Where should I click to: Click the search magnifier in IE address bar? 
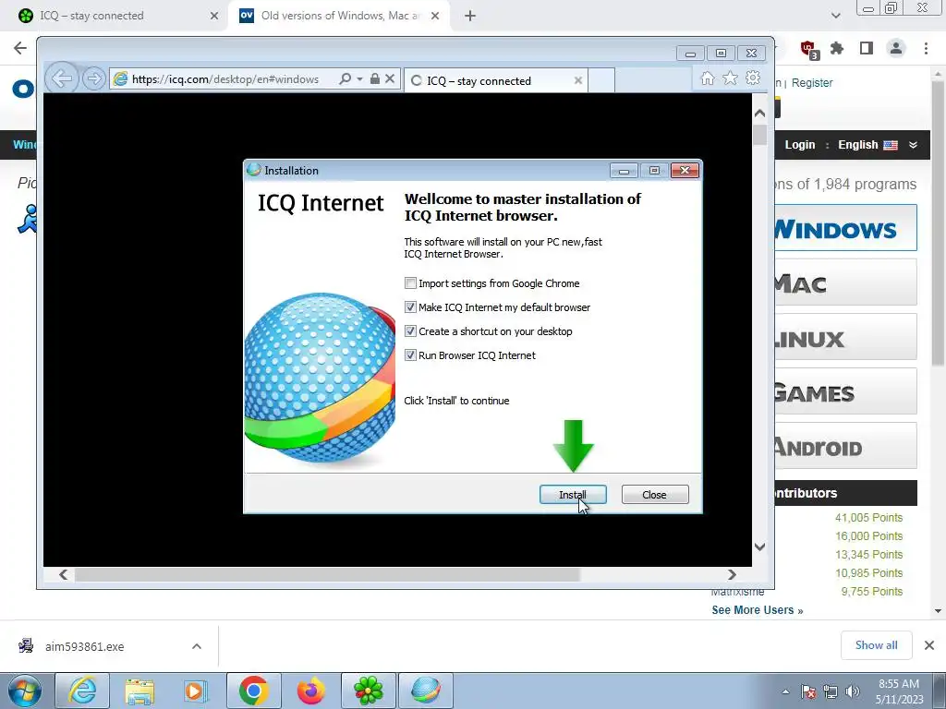tap(345, 79)
